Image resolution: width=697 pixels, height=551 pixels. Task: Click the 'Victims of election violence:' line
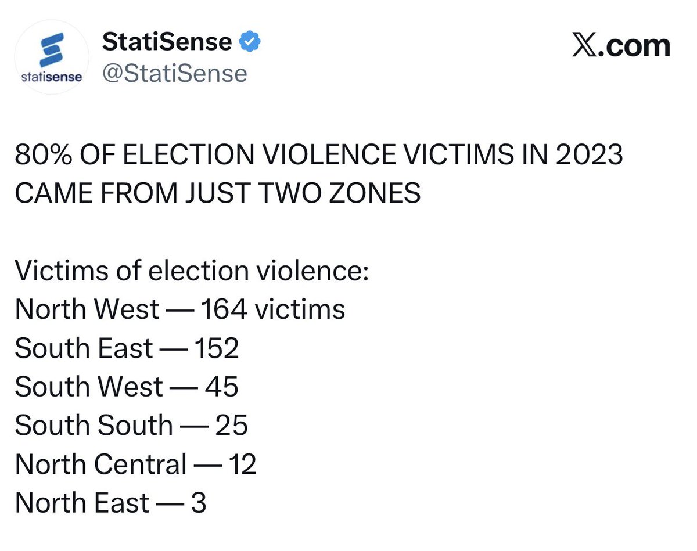coord(192,271)
